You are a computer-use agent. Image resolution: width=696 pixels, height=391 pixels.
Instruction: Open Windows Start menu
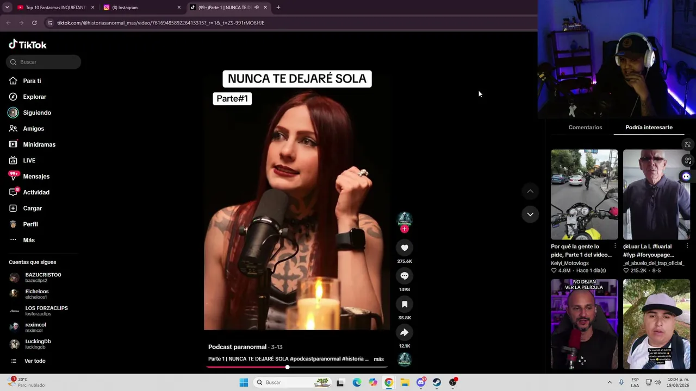coord(244,382)
